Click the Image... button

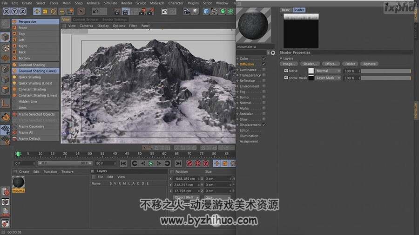pyautogui.click(x=289, y=64)
